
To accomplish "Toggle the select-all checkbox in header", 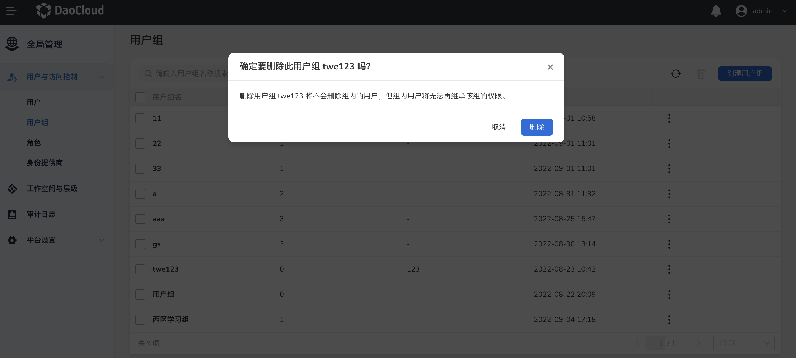I will [140, 97].
